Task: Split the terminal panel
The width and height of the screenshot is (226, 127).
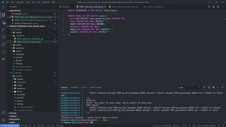Action: tap(209, 87)
